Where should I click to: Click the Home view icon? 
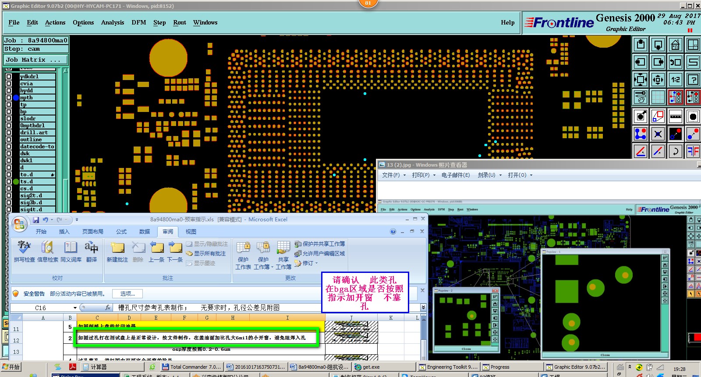(676, 45)
